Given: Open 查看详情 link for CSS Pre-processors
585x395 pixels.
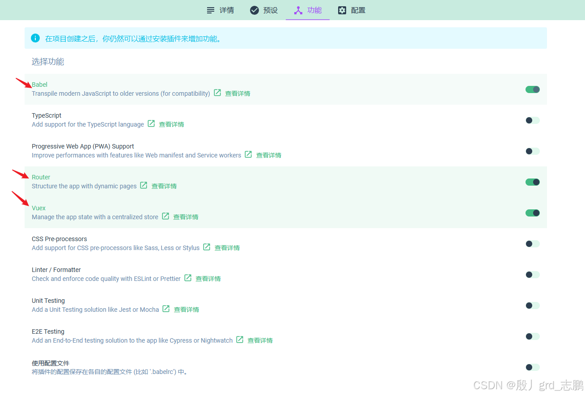Looking at the screenshot, I should click(x=227, y=248).
